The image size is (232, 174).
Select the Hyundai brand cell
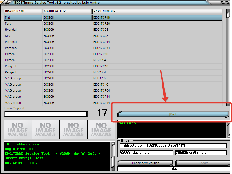(23, 30)
